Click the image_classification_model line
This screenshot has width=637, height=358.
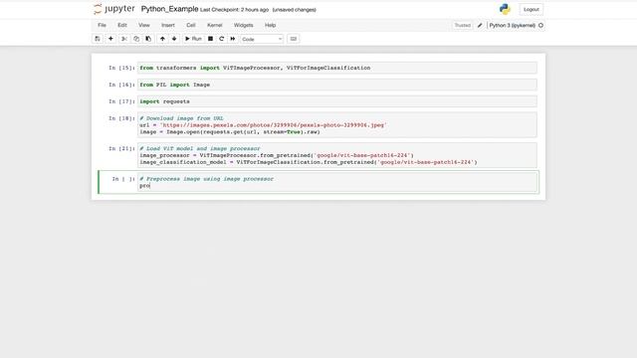point(309,162)
